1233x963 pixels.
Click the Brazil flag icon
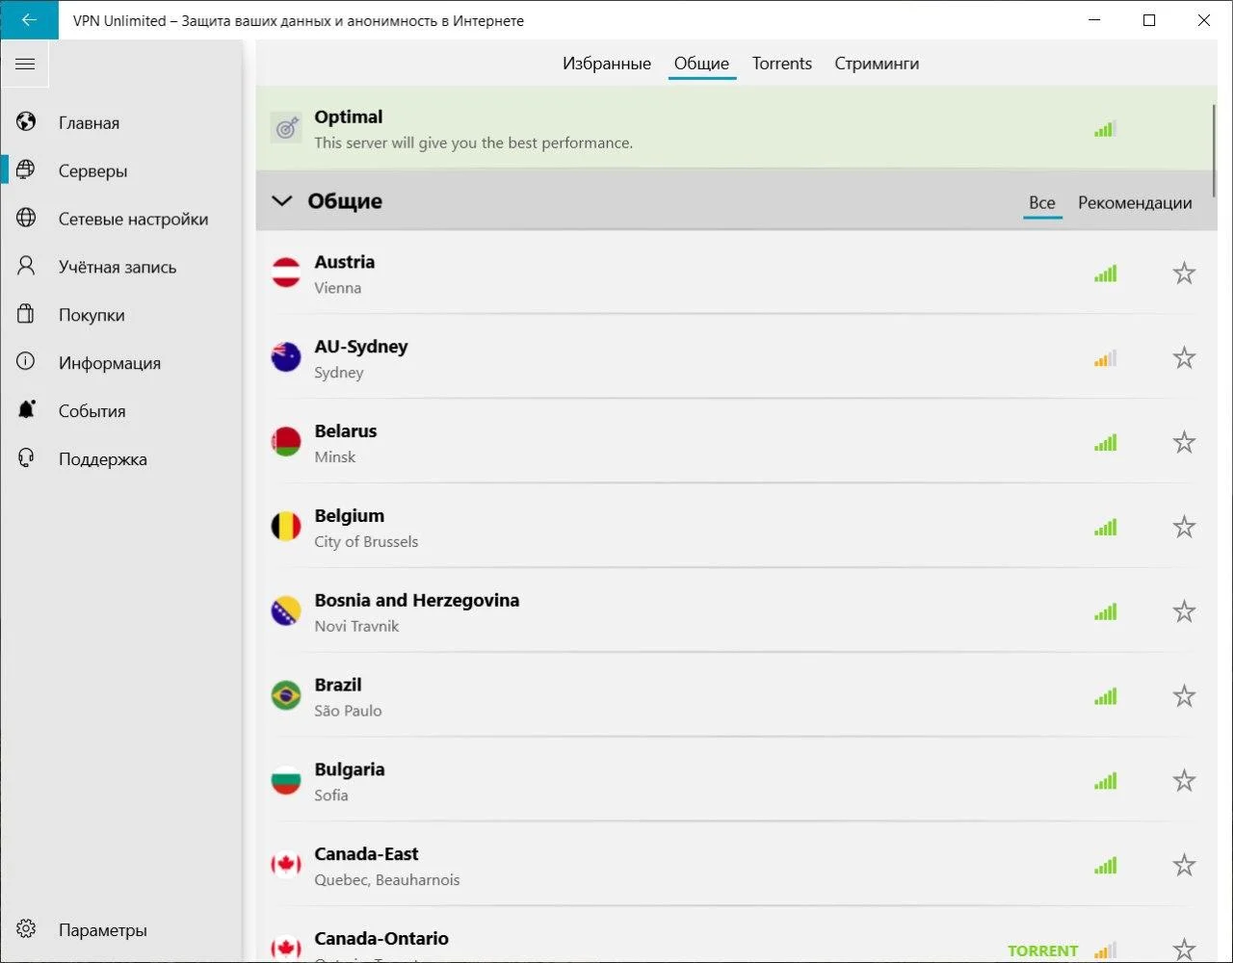click(286, 696)
